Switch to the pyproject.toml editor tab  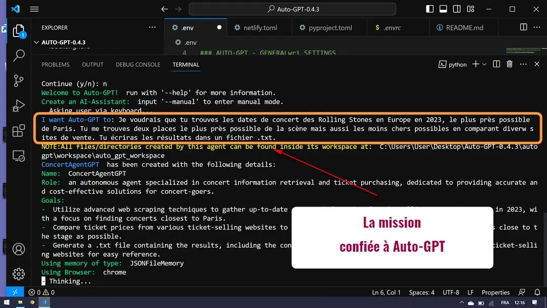(329, 27)
